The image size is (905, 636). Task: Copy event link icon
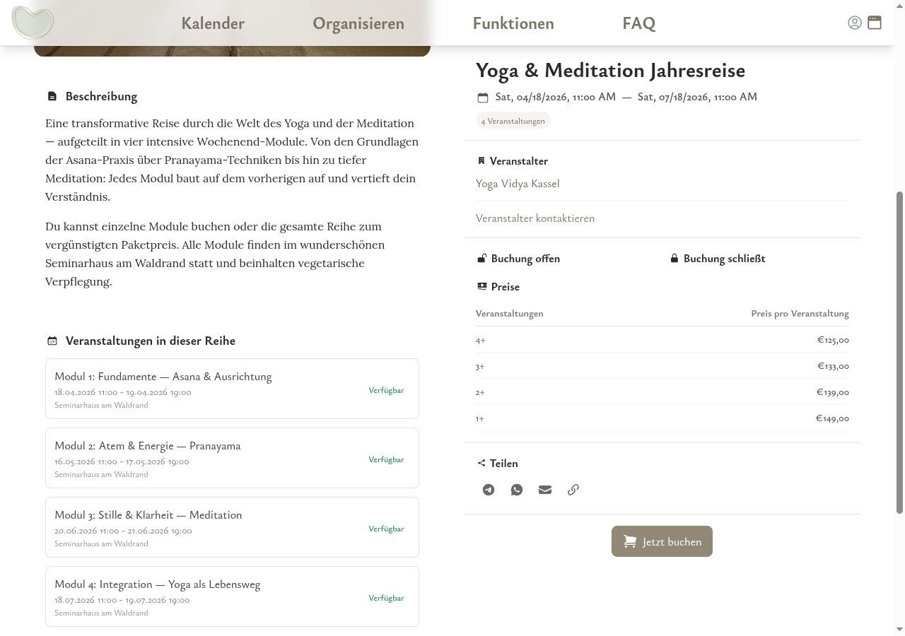click(x=573, y=490)
